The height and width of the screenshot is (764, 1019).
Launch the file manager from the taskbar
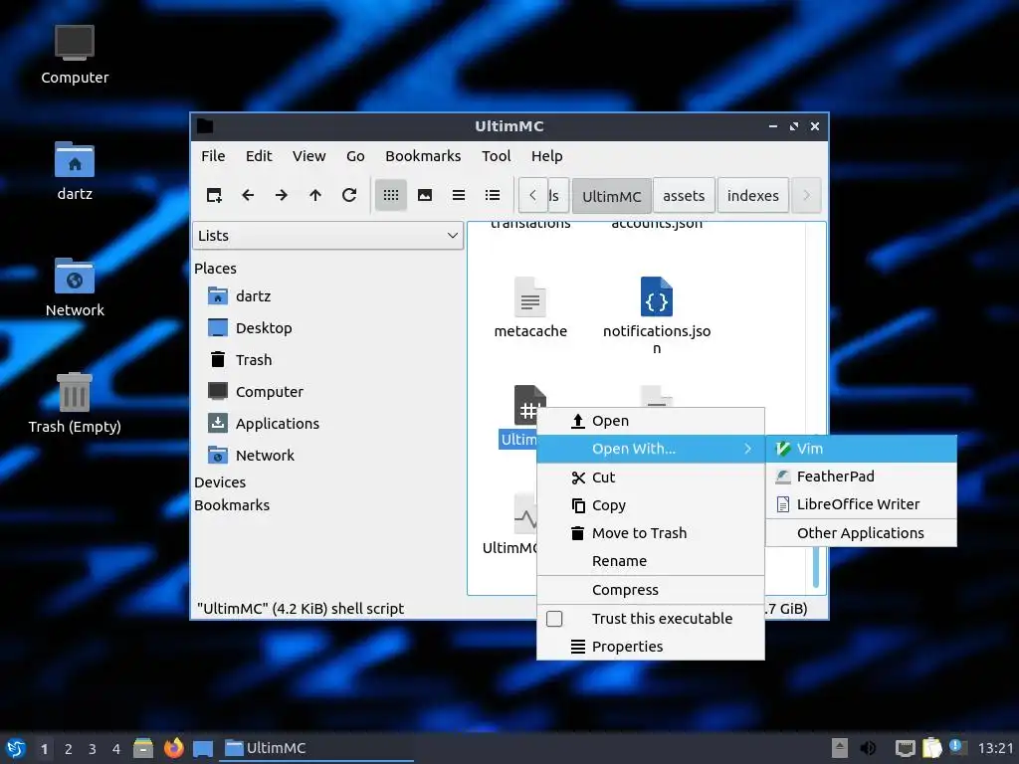(x=143, y=748)
